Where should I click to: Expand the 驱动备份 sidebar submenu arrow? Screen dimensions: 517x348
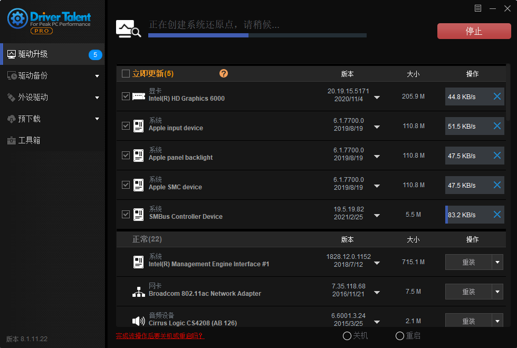97,76
